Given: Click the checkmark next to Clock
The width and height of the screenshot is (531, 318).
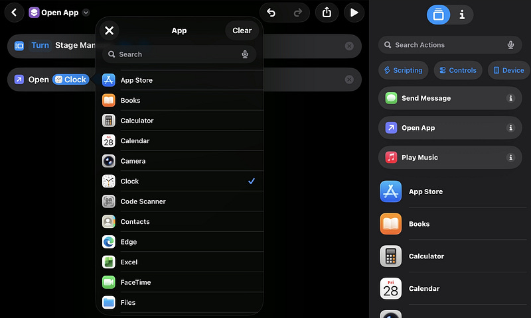Looking at the screenshot, I should pos(252,181).
